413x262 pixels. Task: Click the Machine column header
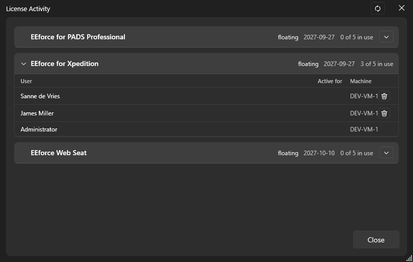[x=361, y=81]
